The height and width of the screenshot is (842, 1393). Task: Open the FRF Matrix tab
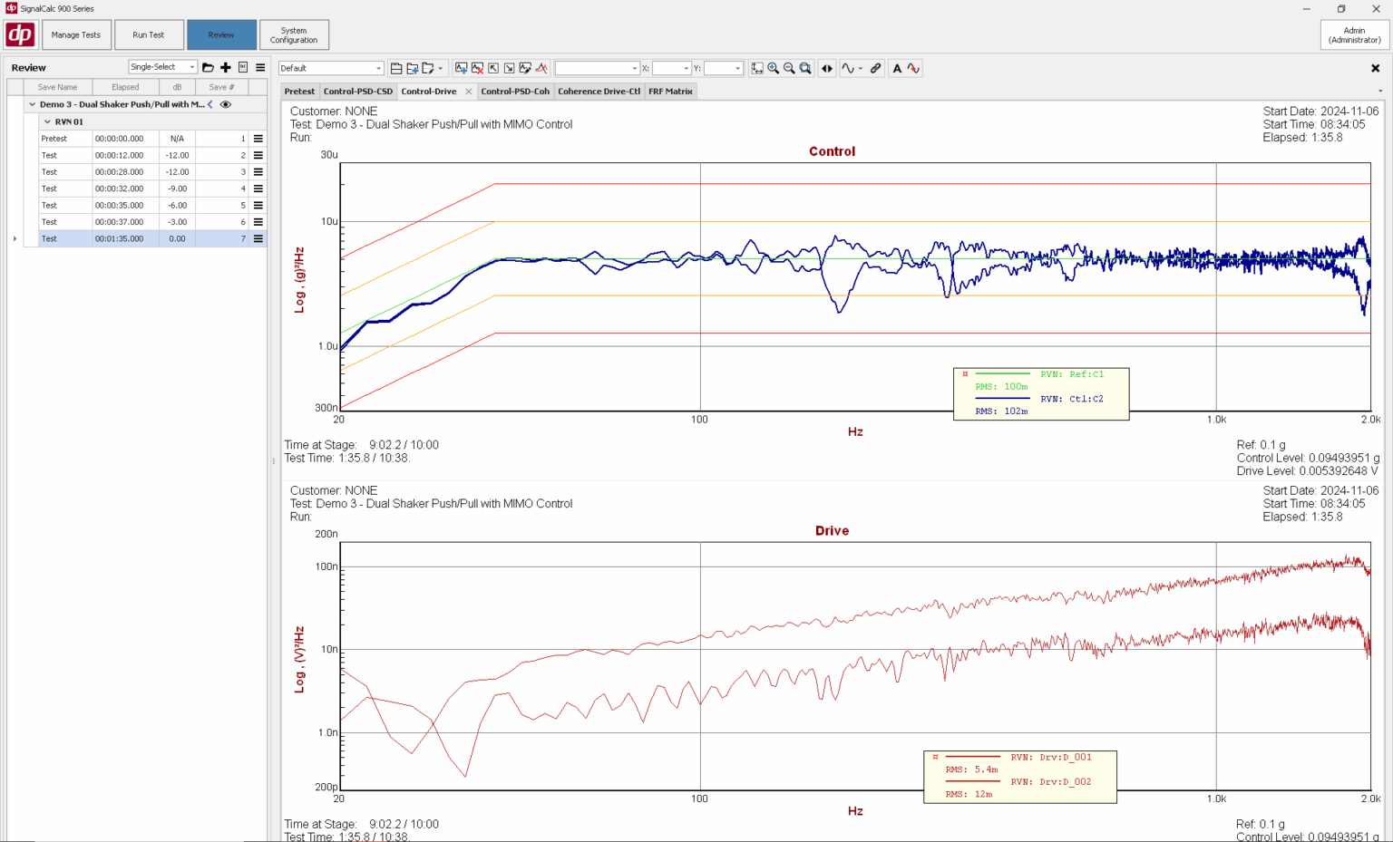pyautogui.click(x=670, y=92)
